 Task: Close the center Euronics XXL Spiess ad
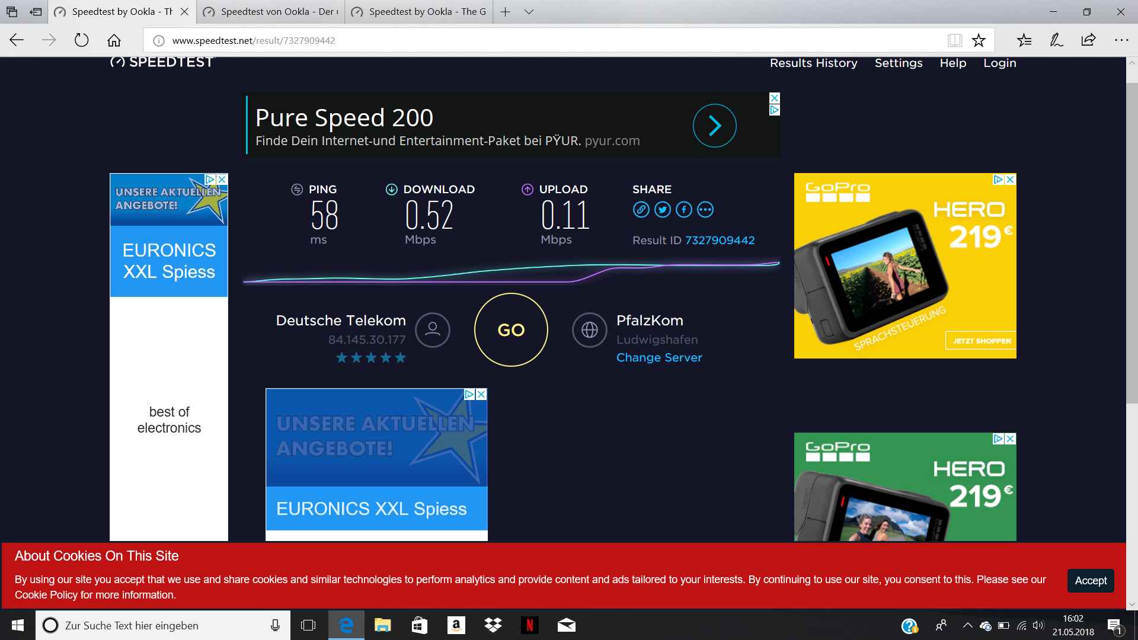coord(481,394)
